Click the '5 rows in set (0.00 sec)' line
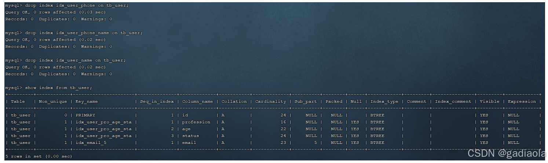 39,156
